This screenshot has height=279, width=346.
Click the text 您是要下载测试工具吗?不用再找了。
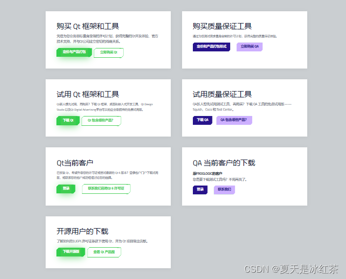pyautogui.click(x=220, y=180)
